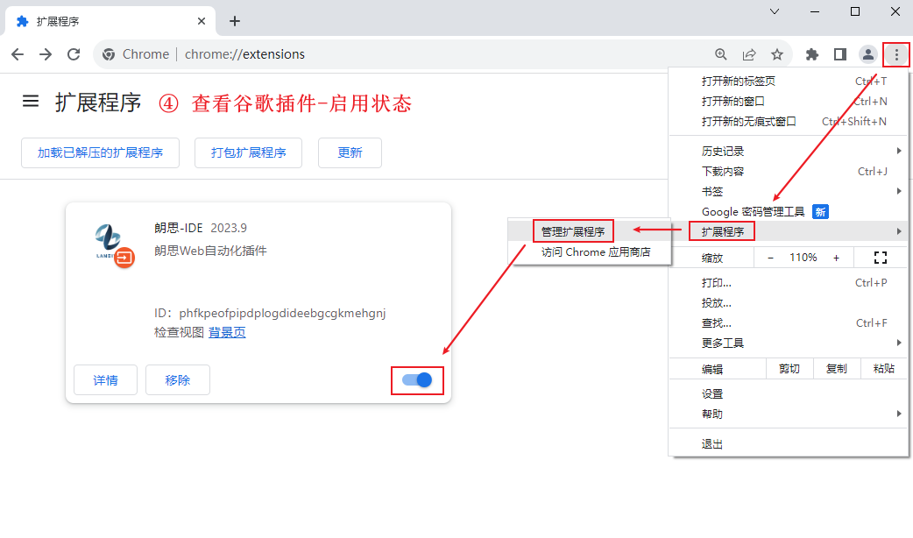
Task: Click the zoom magnifier icon in address bar
Action: click(x=721, y=54)
